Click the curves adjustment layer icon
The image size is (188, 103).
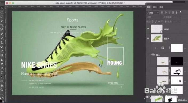(x=163, y=48)
